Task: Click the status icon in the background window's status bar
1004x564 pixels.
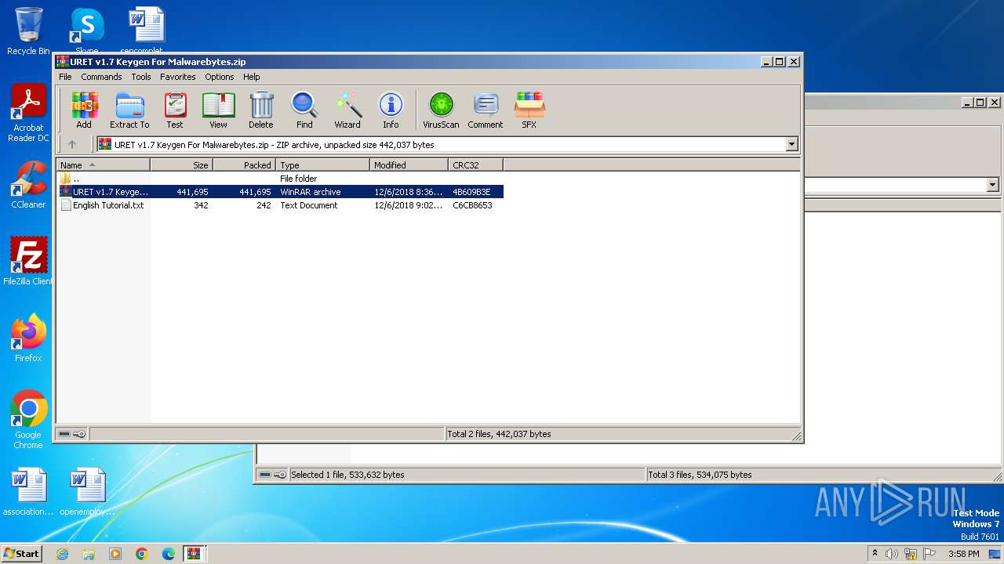Action: [x=273, y=475]
